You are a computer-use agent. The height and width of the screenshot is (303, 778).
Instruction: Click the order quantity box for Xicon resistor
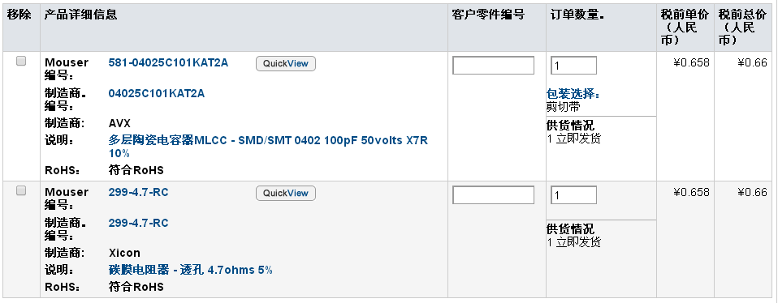(x=573, y=195)
